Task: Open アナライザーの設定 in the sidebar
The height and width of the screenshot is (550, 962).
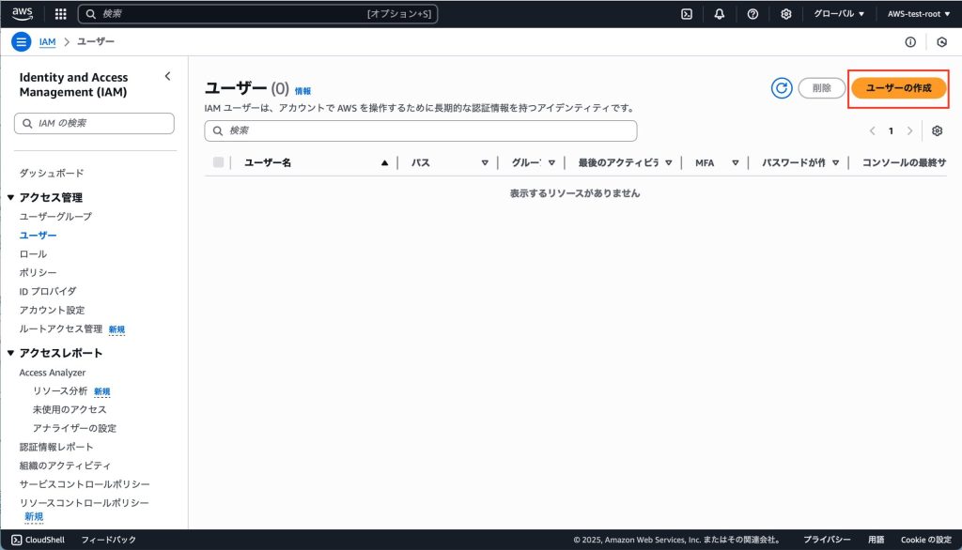Action: (74, 428)
